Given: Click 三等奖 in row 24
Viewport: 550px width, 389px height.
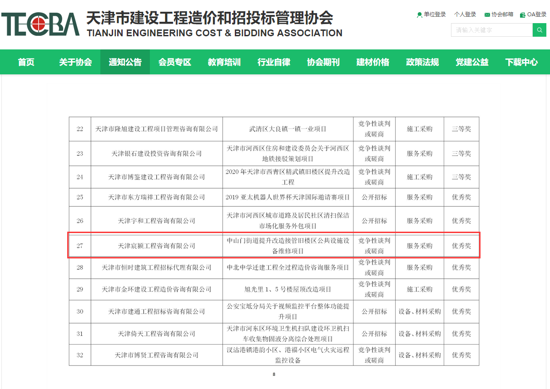Looking at the screenshot, I should click(461, 177).
